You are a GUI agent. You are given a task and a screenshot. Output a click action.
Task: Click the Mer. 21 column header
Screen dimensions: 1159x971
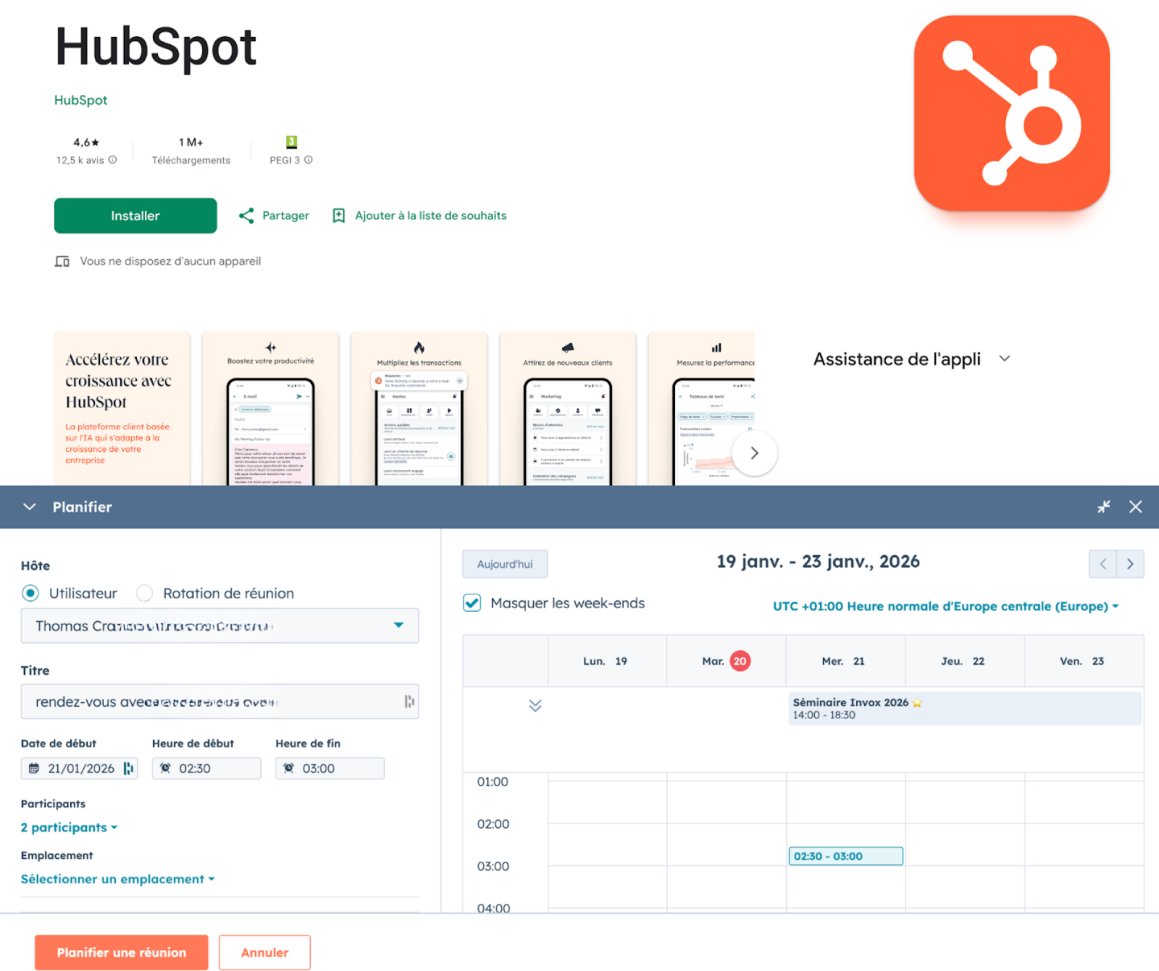[x=844, y=661]
